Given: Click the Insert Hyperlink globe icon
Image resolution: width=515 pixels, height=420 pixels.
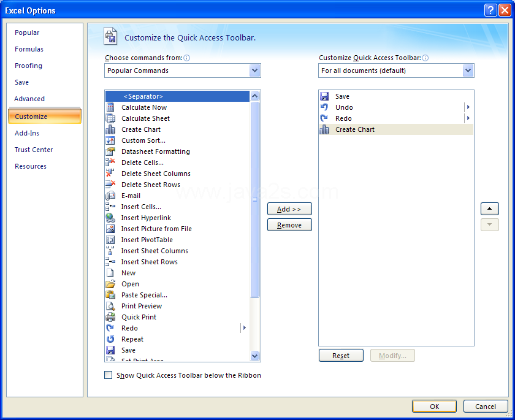Looking at the screenshot, I should [x=110, y=218].
